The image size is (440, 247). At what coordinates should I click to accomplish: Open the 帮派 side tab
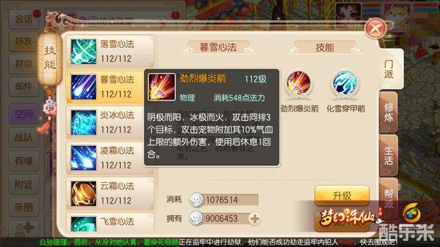click(389, 198)
